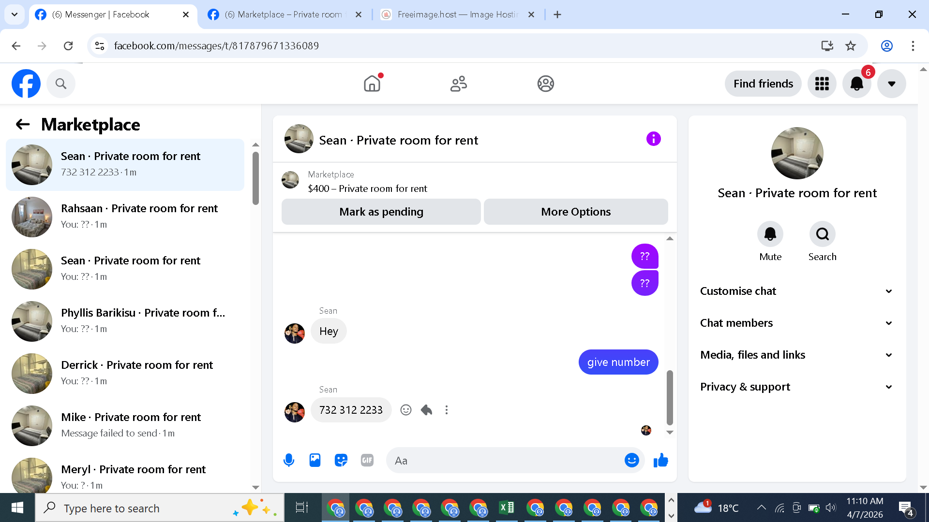This screenshot has height=522, width=929.
Task: Click the Marketplace listing thumbnail in chat header
Action: click(x=290, y=180)
